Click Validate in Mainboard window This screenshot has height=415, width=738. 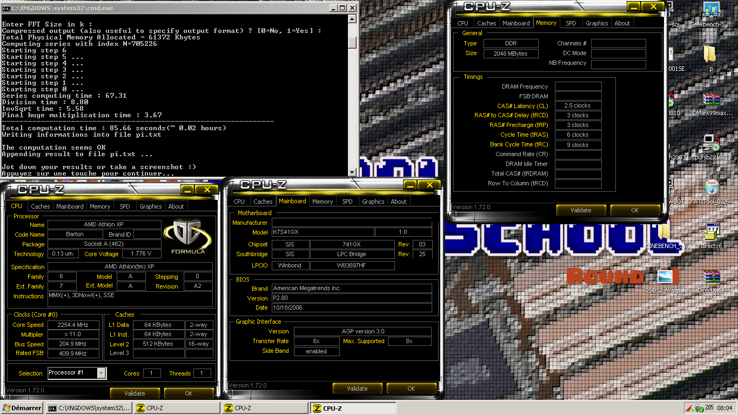pos(357,389)
